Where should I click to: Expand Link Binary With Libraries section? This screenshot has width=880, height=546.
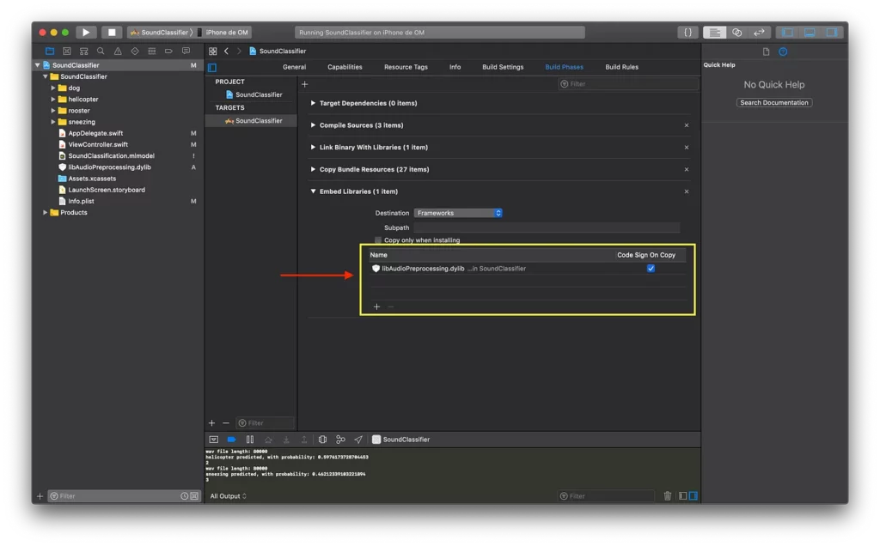pyautogui.click(x=313, y=147)
